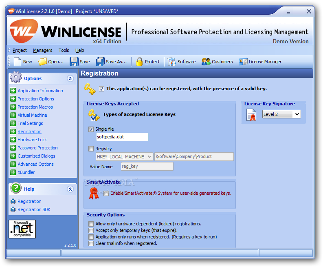This screenshot has height=267, width=323.
Task: Click green arrow beside Advanced Options
Action: click(x=13, y=164)
